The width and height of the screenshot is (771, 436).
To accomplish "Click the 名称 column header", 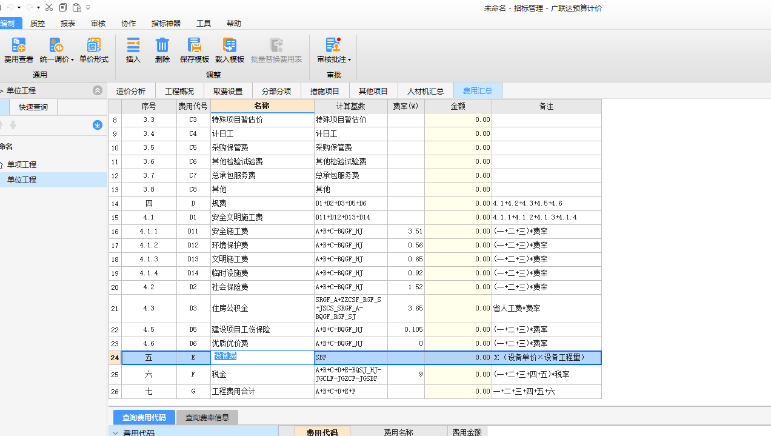I will tap(262, 106).
